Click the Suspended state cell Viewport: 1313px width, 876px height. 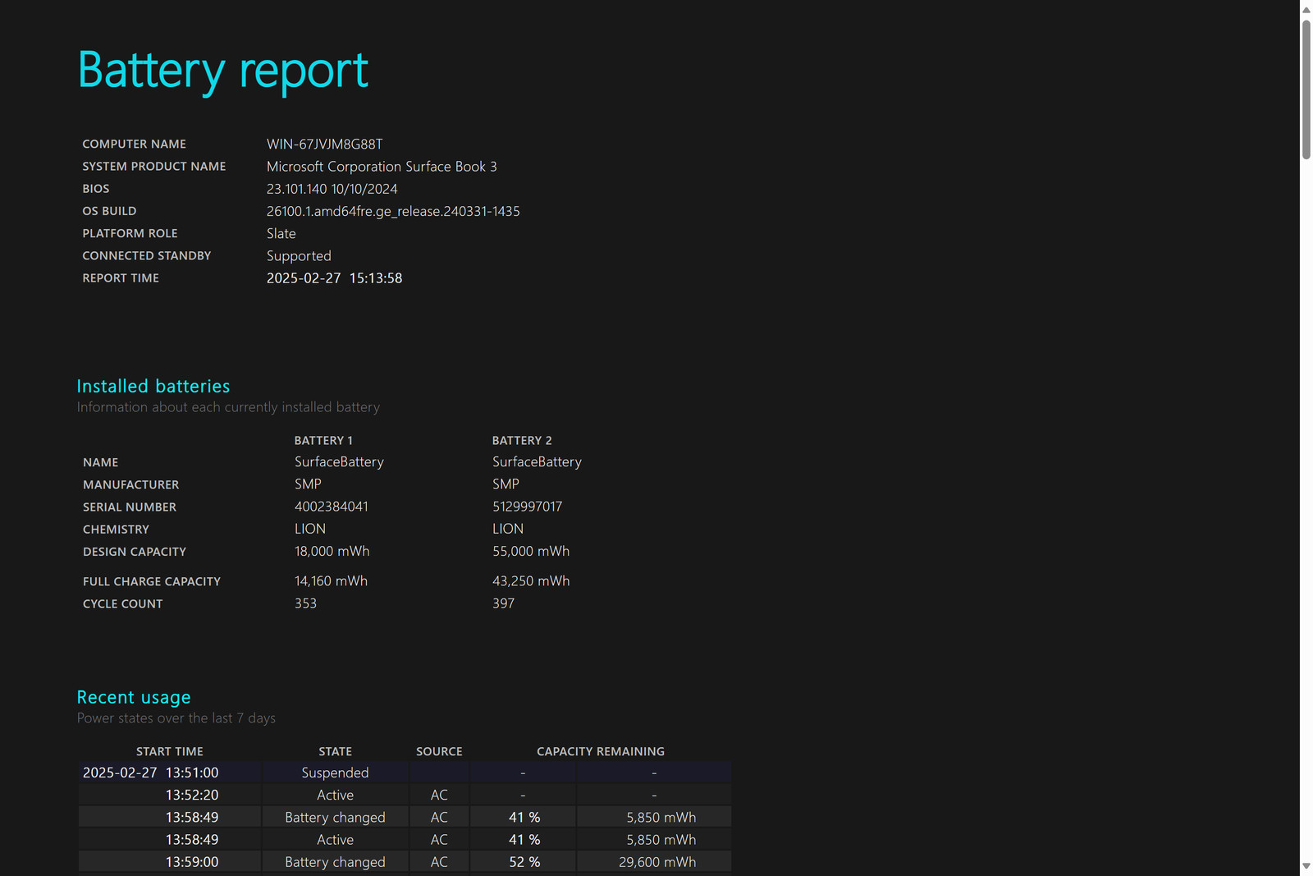tap(336, 773)
